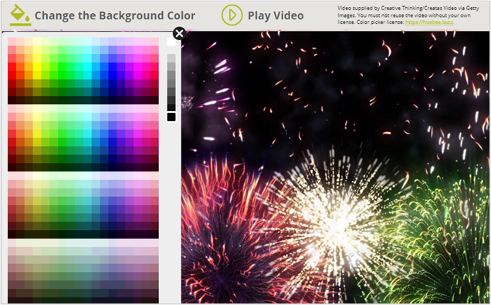Close the color picker panel
Viewport: 491px width, 305px height.
click(179, 33)
